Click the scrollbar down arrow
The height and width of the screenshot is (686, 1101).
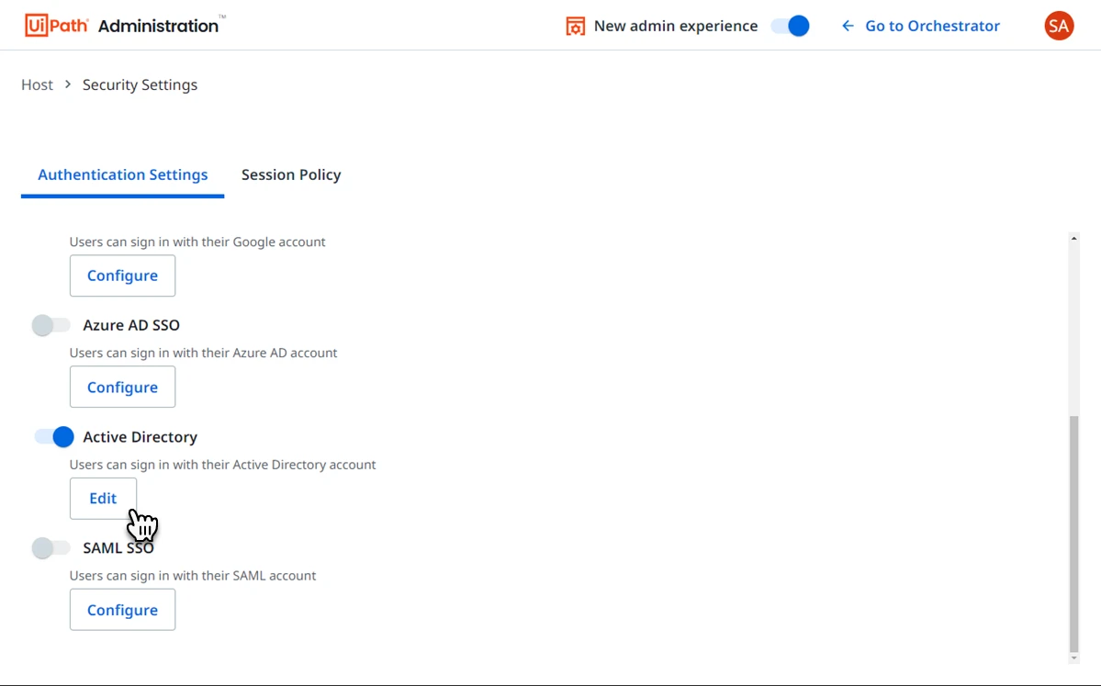(x=1073, y=658)
